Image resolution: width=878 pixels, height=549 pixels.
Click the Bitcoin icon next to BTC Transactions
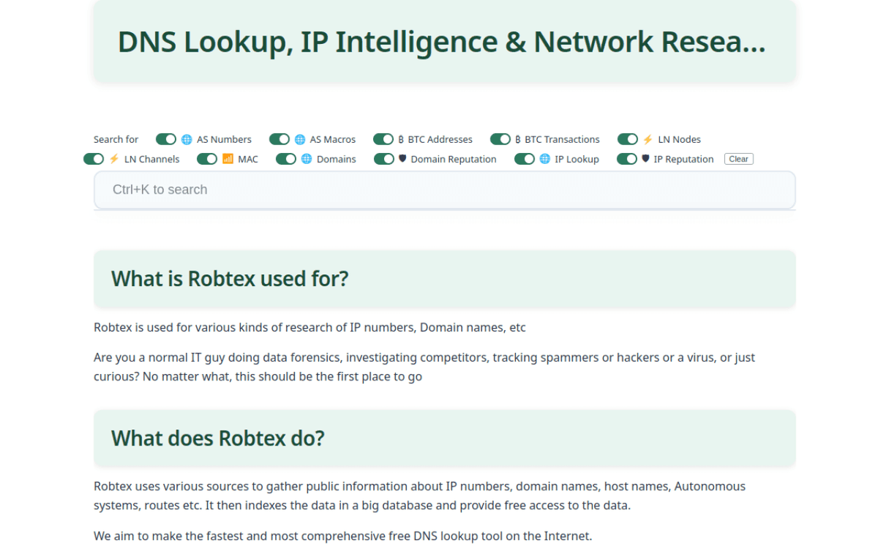[519, 139]
